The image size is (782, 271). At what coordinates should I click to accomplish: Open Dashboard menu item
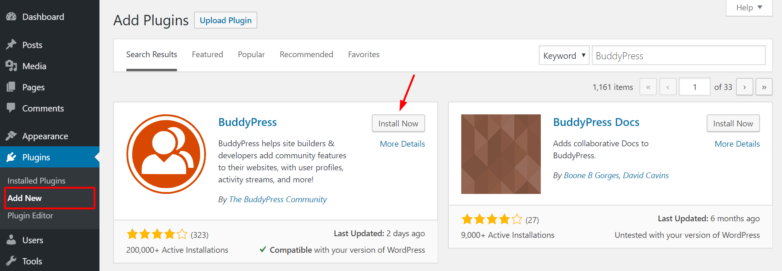[x=50, y=17]
